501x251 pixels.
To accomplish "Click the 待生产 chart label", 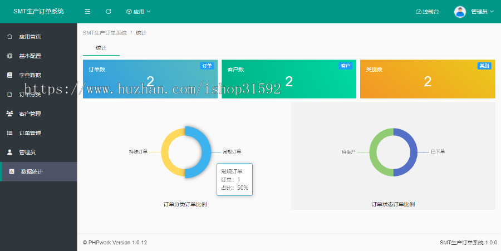I will (x=349, y=152).
